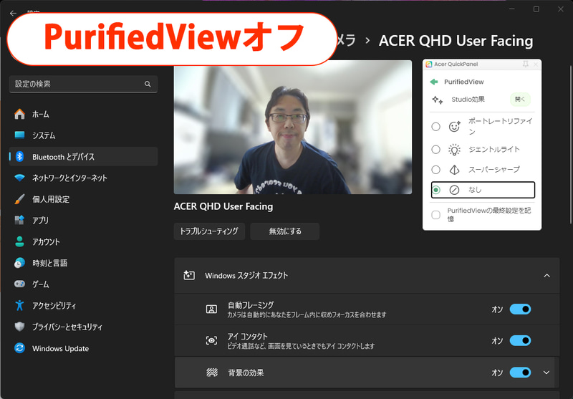Click the back arrow in Settings
This screenshot has width=573, height=399.
pyautogui.click(x=13, y=13)
